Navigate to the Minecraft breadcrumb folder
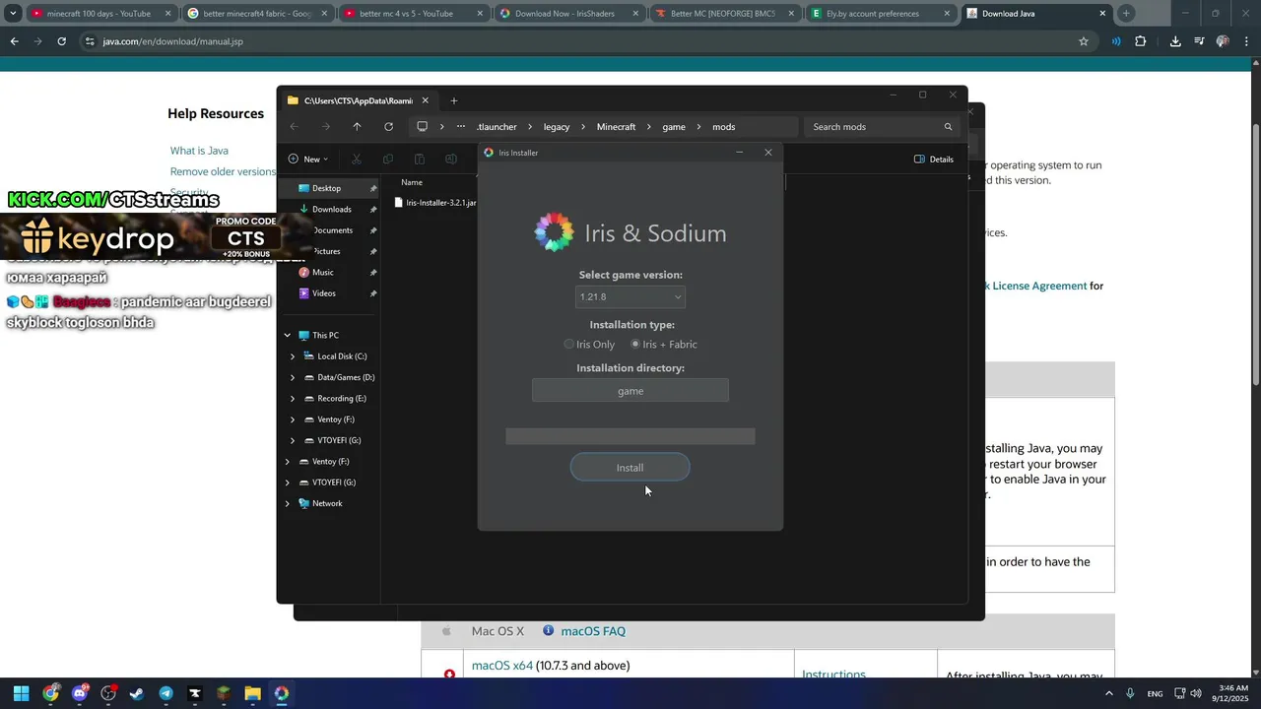Screen dimensions: 1261x709 pos(616,127)
